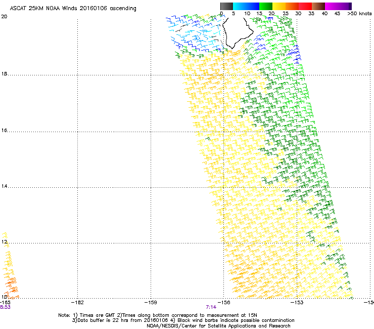This screenshot has height=329, width=374.
Task: Click the purple pass time '6:53'
Action: click(x=5, y=307)
